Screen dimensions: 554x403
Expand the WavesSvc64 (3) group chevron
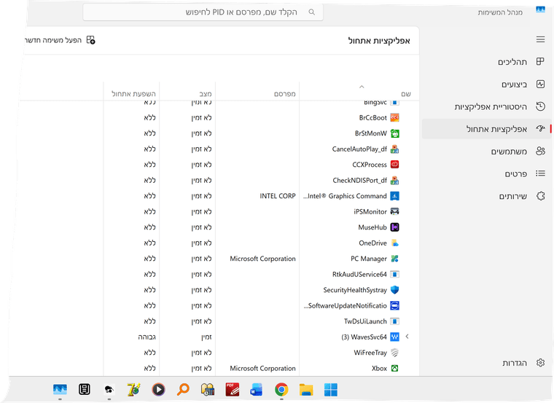coord(407,337)
